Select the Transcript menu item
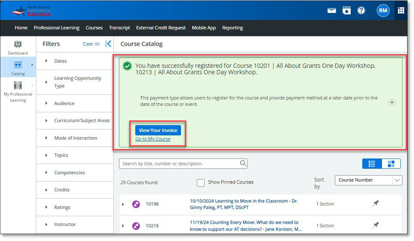The width and height of the screenshot is (414, 241). tap(119, 28)
